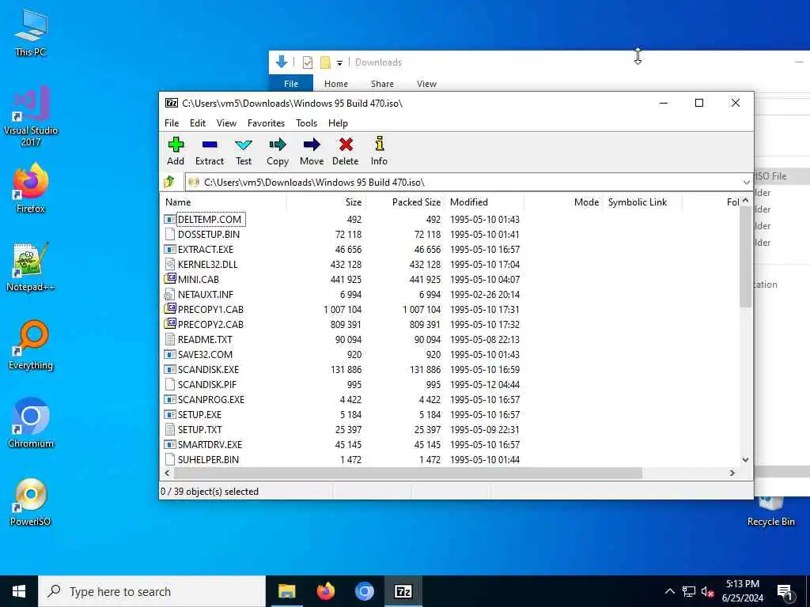Viewport: 810px width, 607px height.
Task: Switch to Home tab in Explorer window
Action: click(x=335, y=84)
